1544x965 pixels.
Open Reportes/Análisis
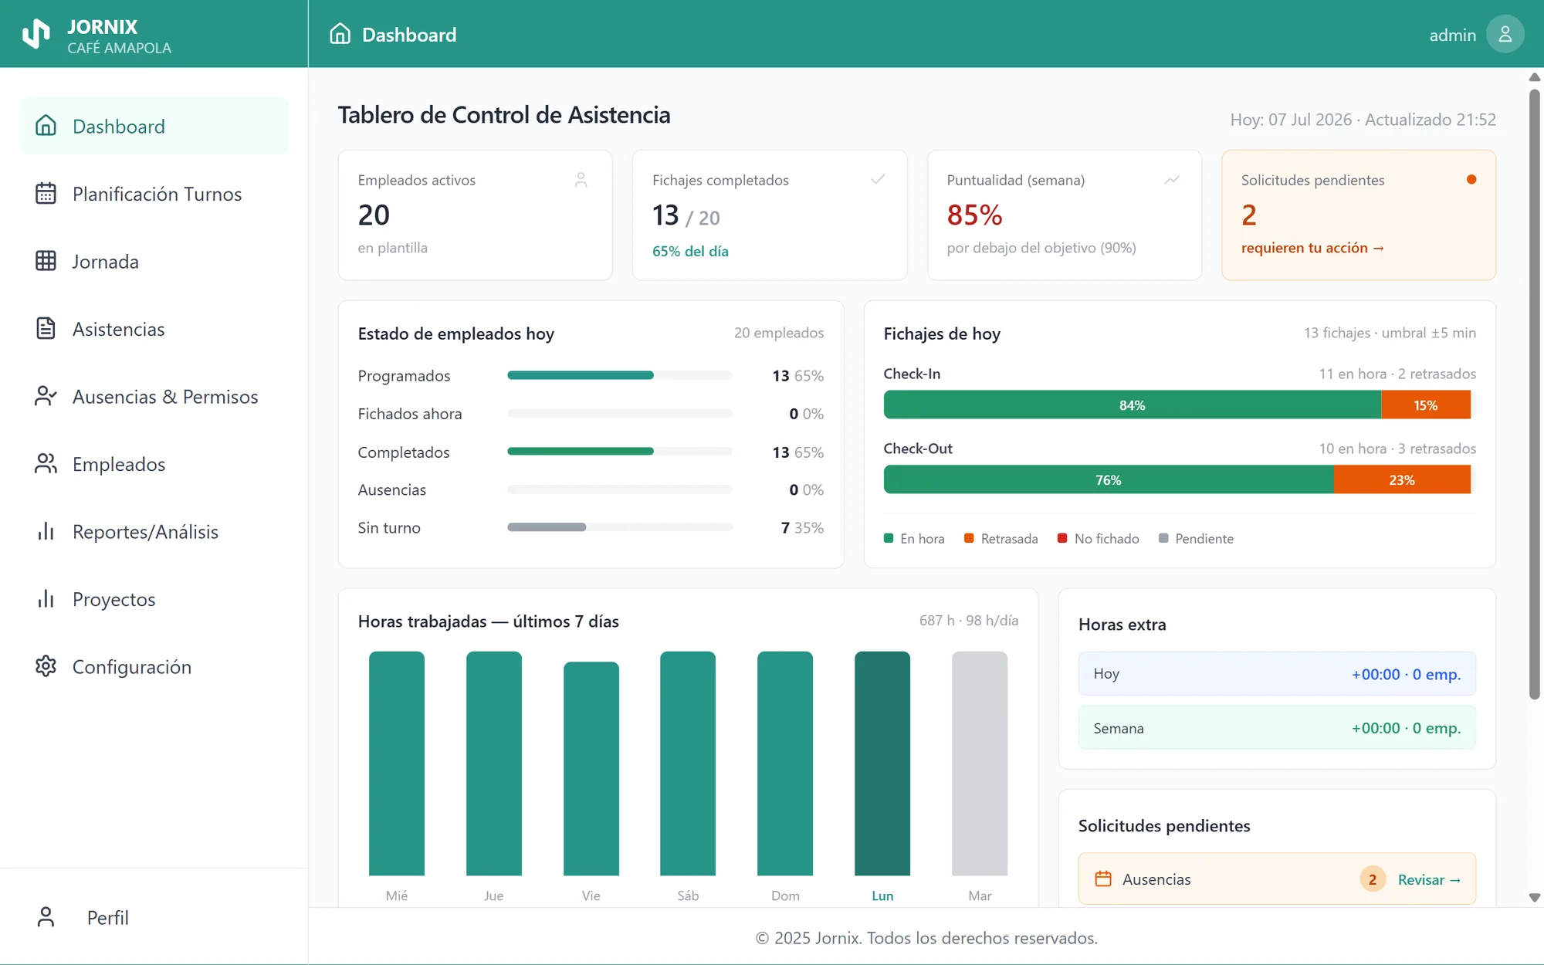tap(154, 531)
